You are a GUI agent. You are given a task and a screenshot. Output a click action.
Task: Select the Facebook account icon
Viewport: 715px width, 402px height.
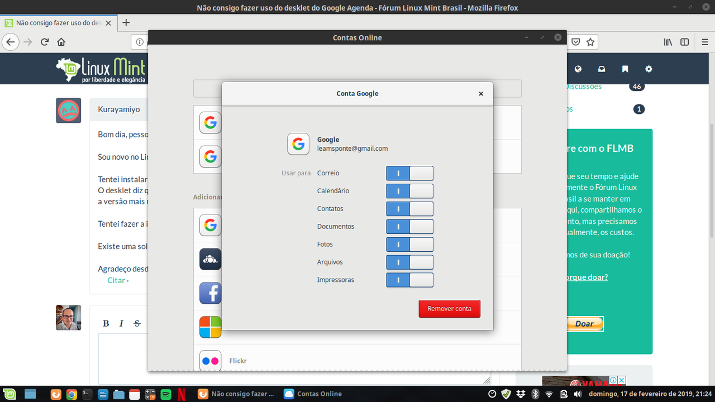[x=211, y=293]
